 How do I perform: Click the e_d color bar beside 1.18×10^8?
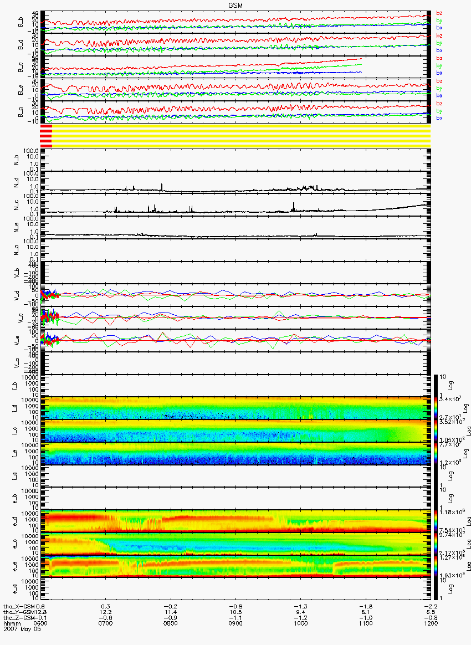[x=437, y=521]
